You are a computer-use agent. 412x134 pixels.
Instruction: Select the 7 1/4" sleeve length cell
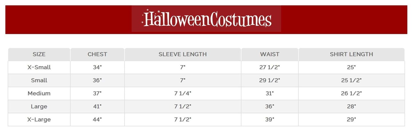click(x=183, y=94)
